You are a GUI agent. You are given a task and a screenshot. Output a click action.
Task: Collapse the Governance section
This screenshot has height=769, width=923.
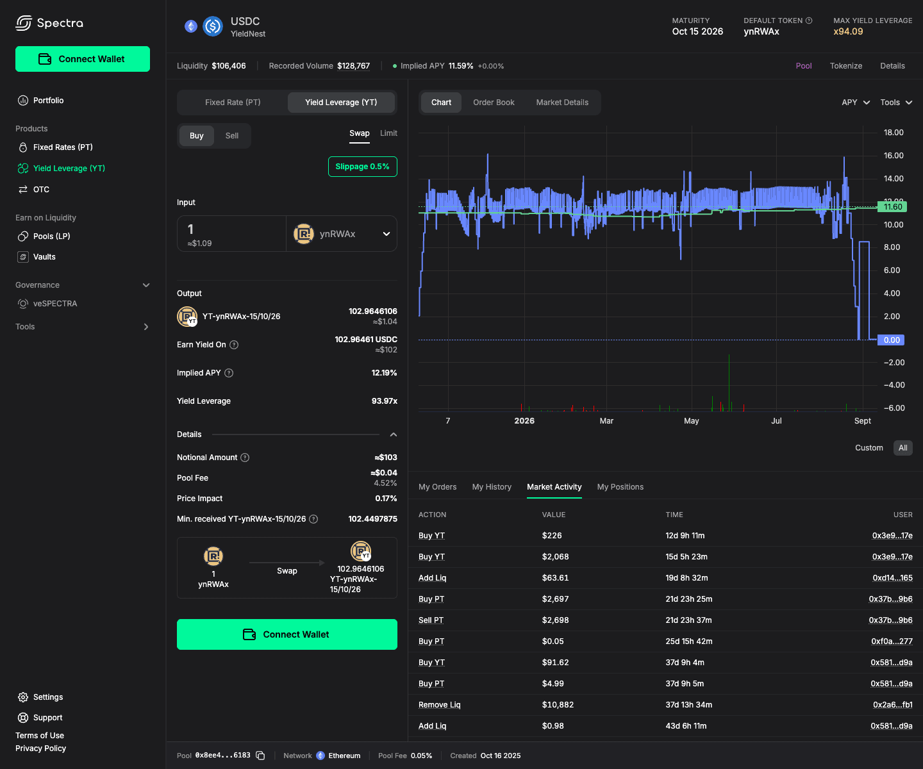click(x=146, y=285)
